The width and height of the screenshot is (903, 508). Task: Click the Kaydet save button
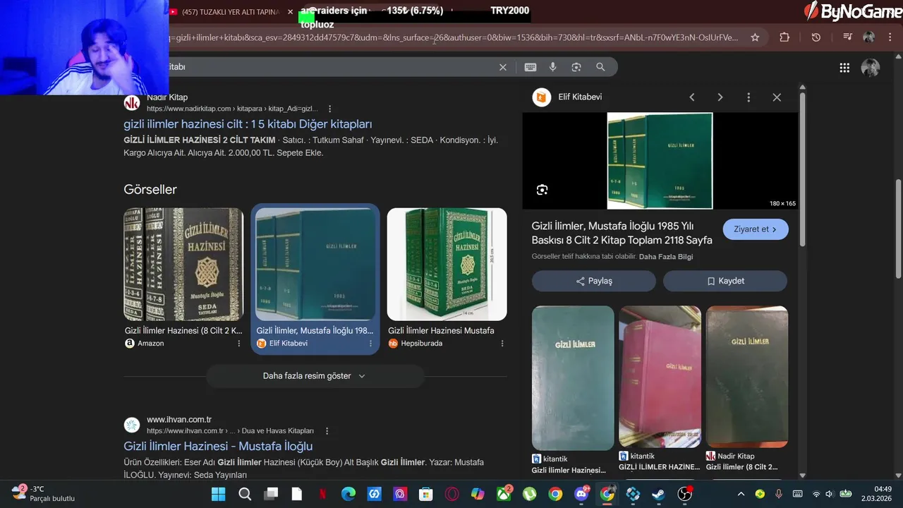click(x=725, y=281)
